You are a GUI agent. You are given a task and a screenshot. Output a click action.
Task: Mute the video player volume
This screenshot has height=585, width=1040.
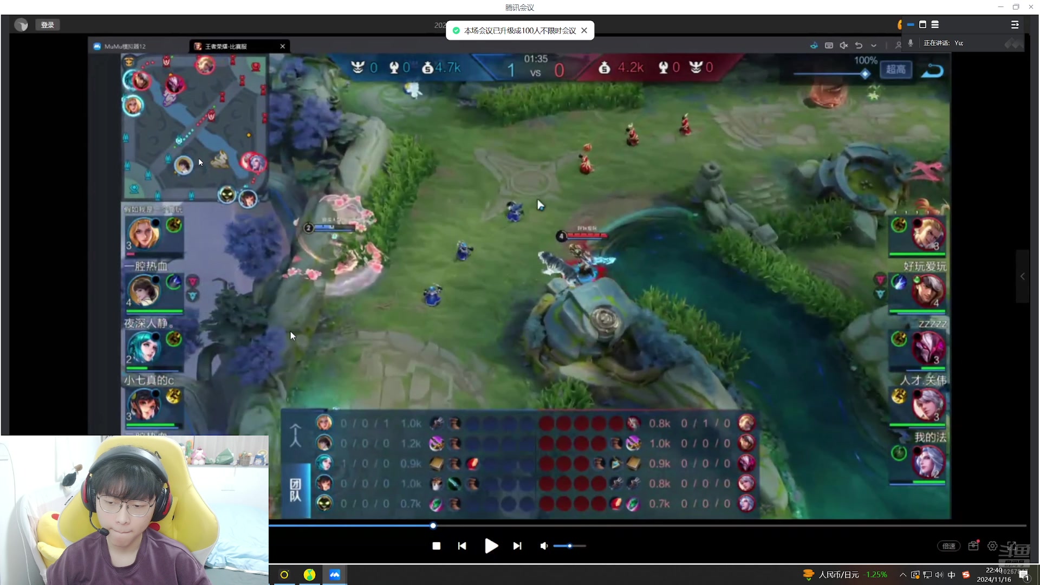(544, 546)
